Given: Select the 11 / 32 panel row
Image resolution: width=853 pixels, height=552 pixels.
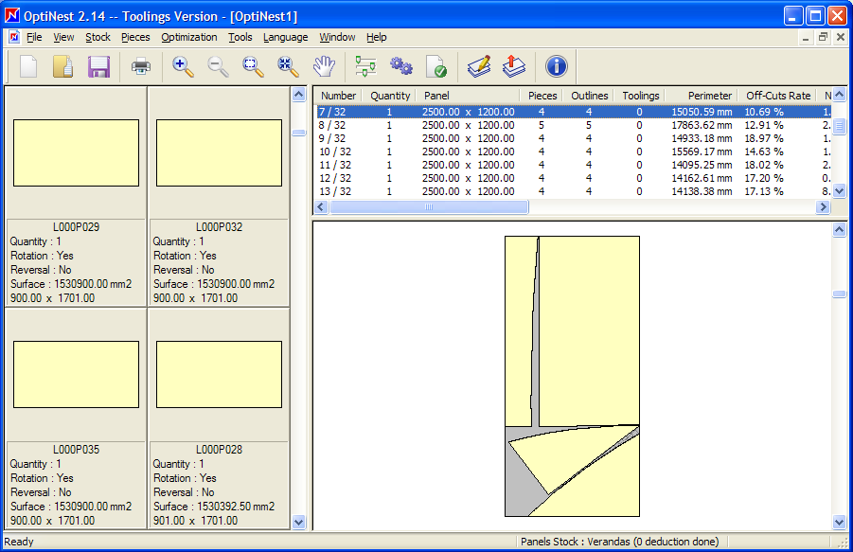Looking at the screenshot, I should coord(574,165).
